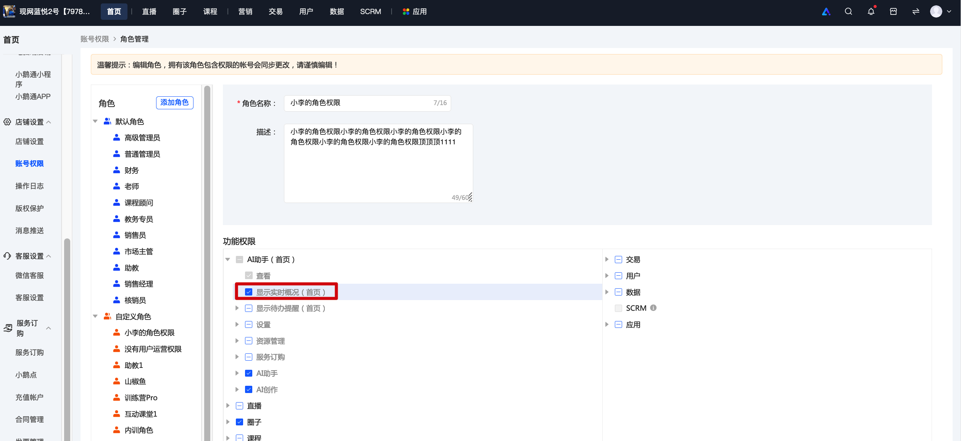Click the 添加角色 button
The height and width of the screenshot is (441, 961).
pyautogui.click(x=174, y=102)
